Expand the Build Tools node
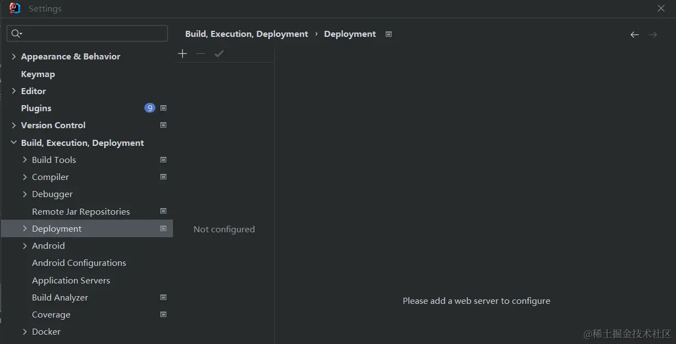 25,160
